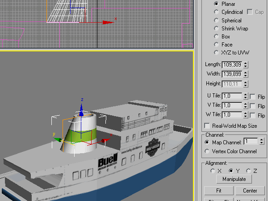This screenshot has width=268, height=201.
Task: Click the white wireframe funnel in top viewport
Action: pos(67,11)
